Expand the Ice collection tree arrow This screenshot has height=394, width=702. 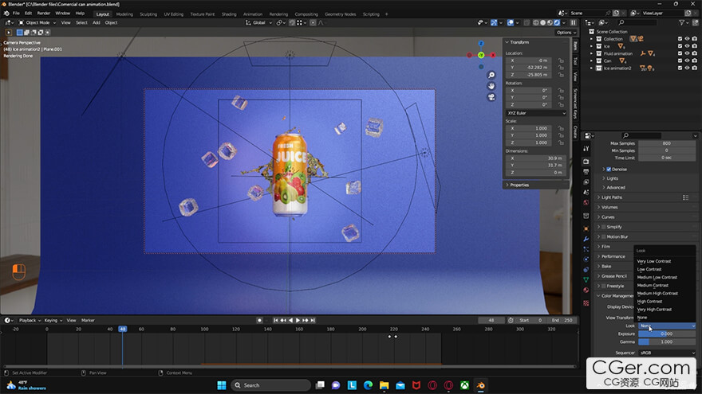coord(591,46)
